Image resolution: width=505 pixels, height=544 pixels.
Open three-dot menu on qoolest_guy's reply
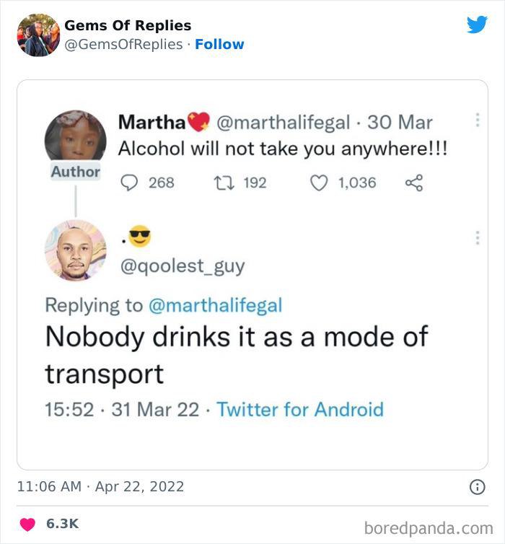477,237
